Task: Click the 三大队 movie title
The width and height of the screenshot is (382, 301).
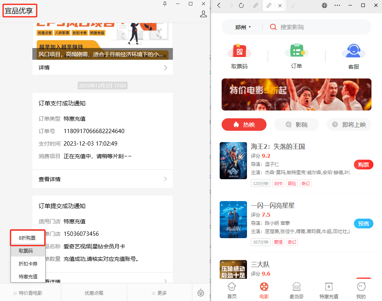Action: 260,264
